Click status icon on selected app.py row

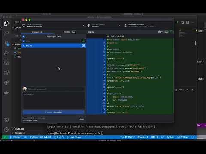(x=83, y=46)
